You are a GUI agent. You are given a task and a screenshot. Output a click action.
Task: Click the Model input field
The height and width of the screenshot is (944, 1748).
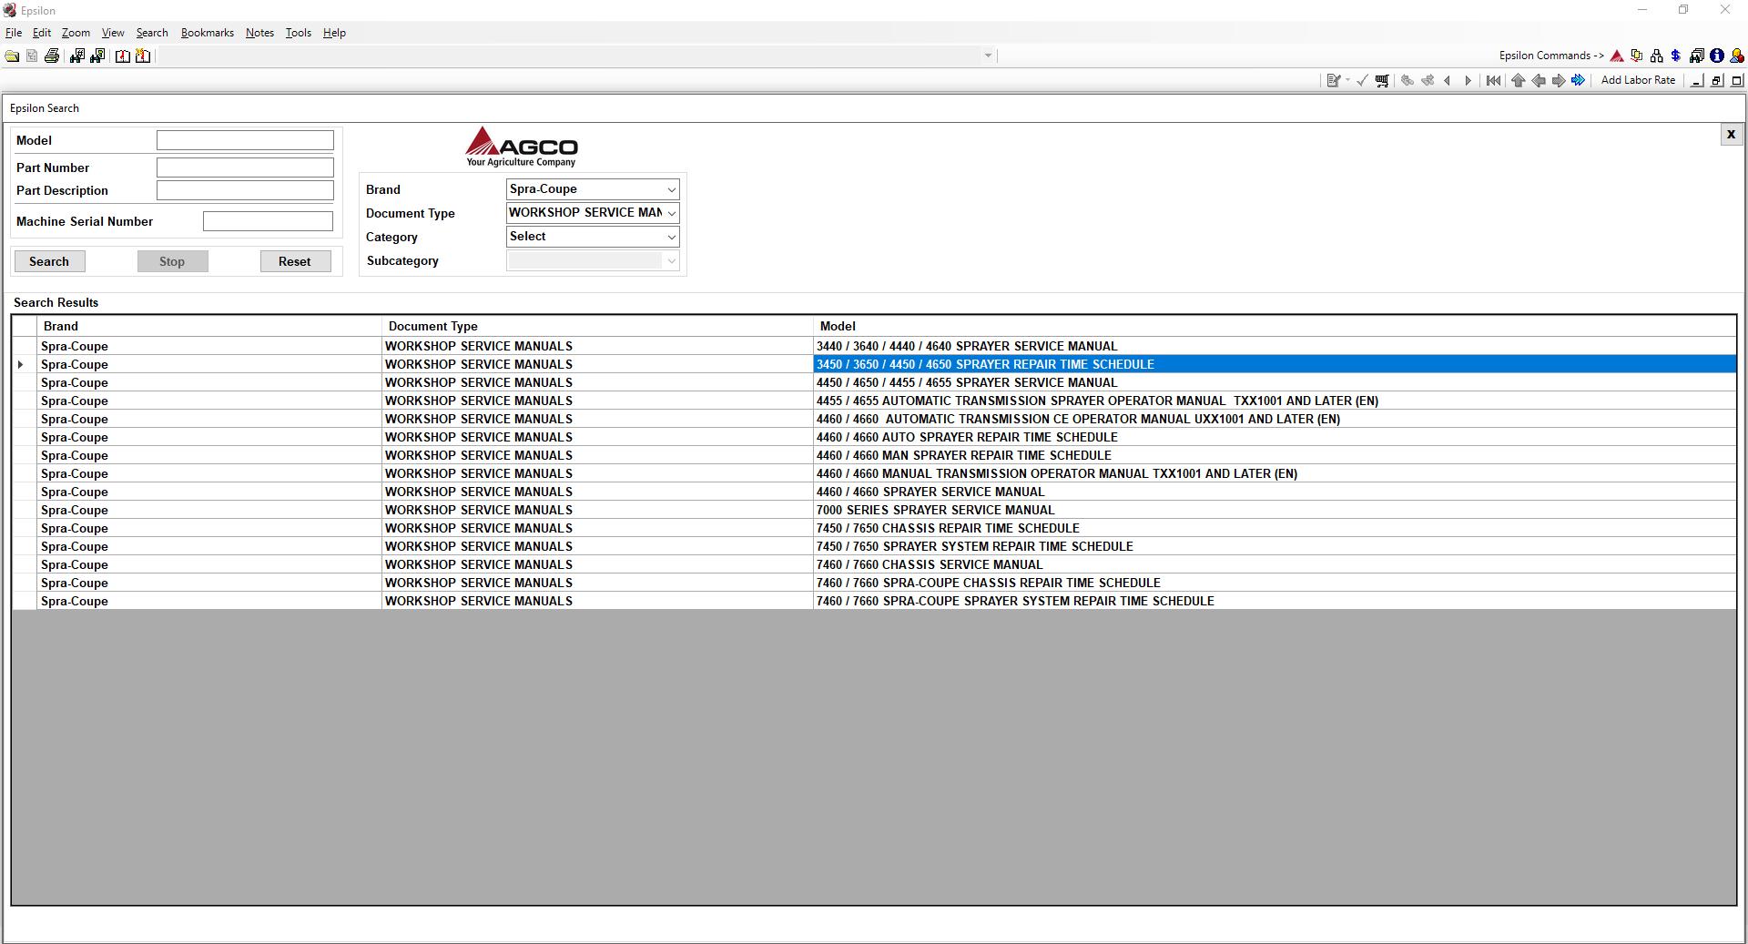tap(245, 140)
